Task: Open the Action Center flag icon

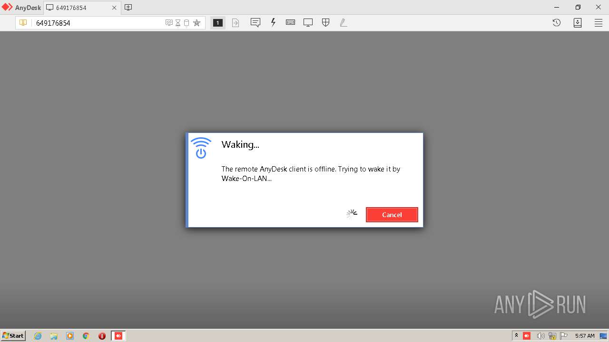Action: tap(563, 336)
